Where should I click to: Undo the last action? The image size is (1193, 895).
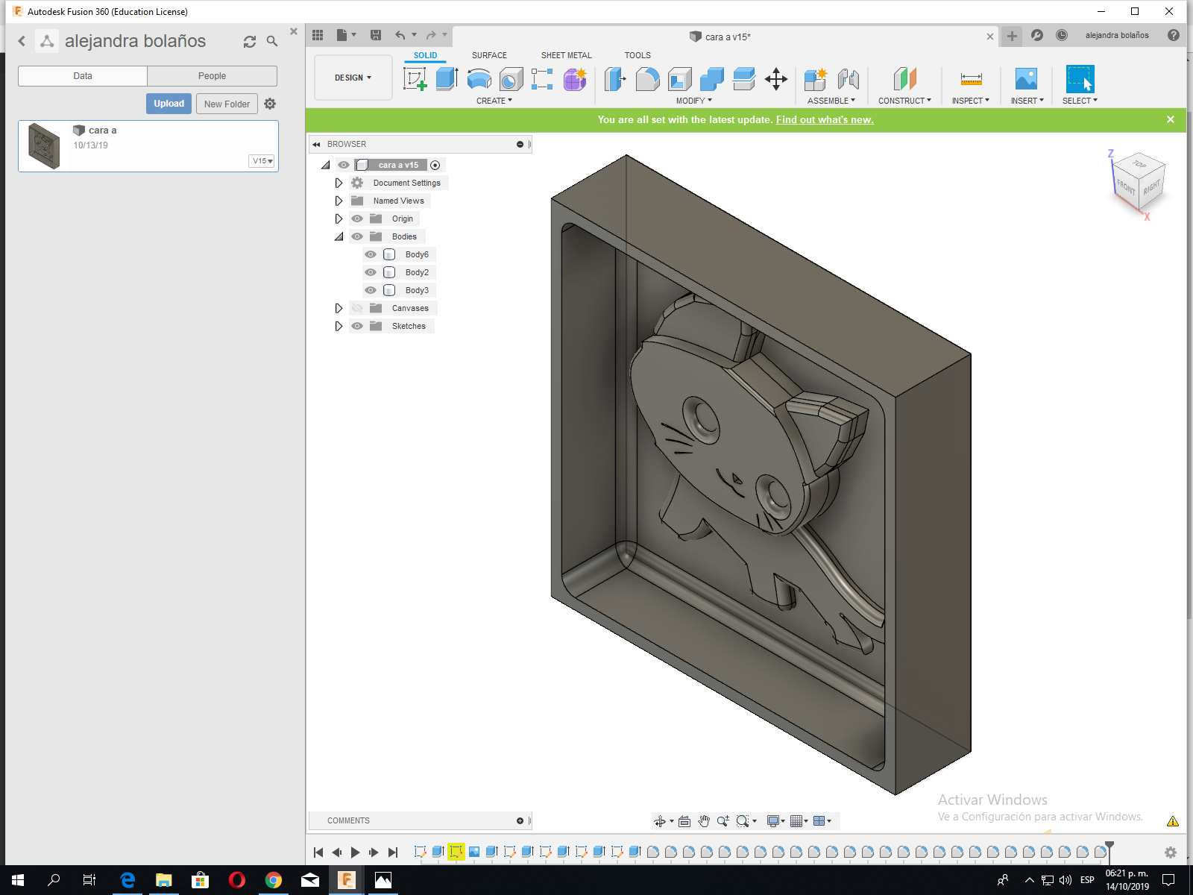tap(400, 35)
